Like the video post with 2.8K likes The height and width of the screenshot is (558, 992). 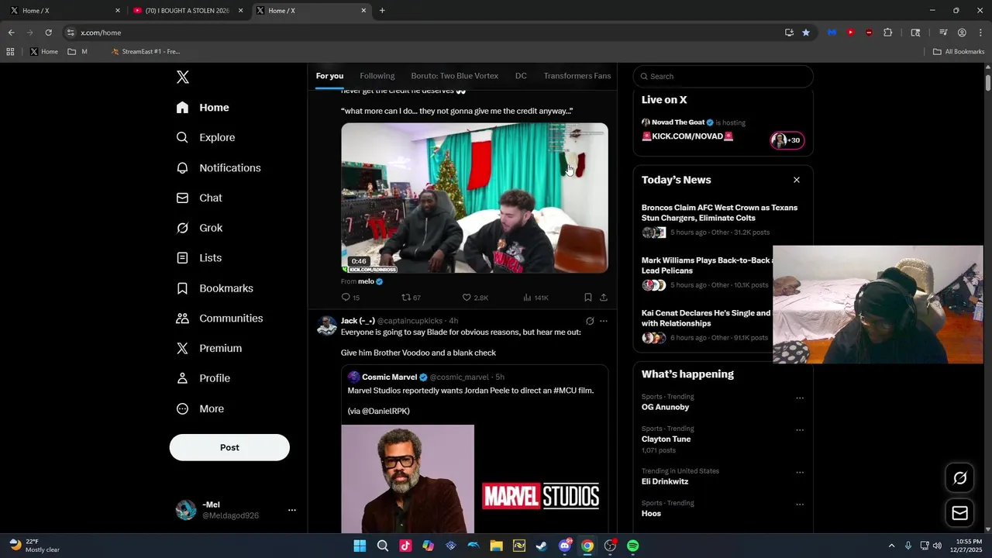point(475,298)
